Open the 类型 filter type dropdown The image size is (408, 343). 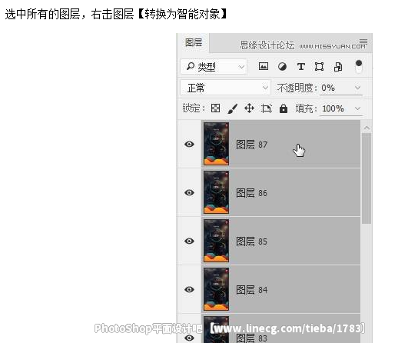coord(214,67)
